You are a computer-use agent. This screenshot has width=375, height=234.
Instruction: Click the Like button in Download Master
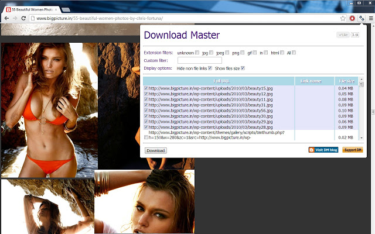(x=343, y=35)
